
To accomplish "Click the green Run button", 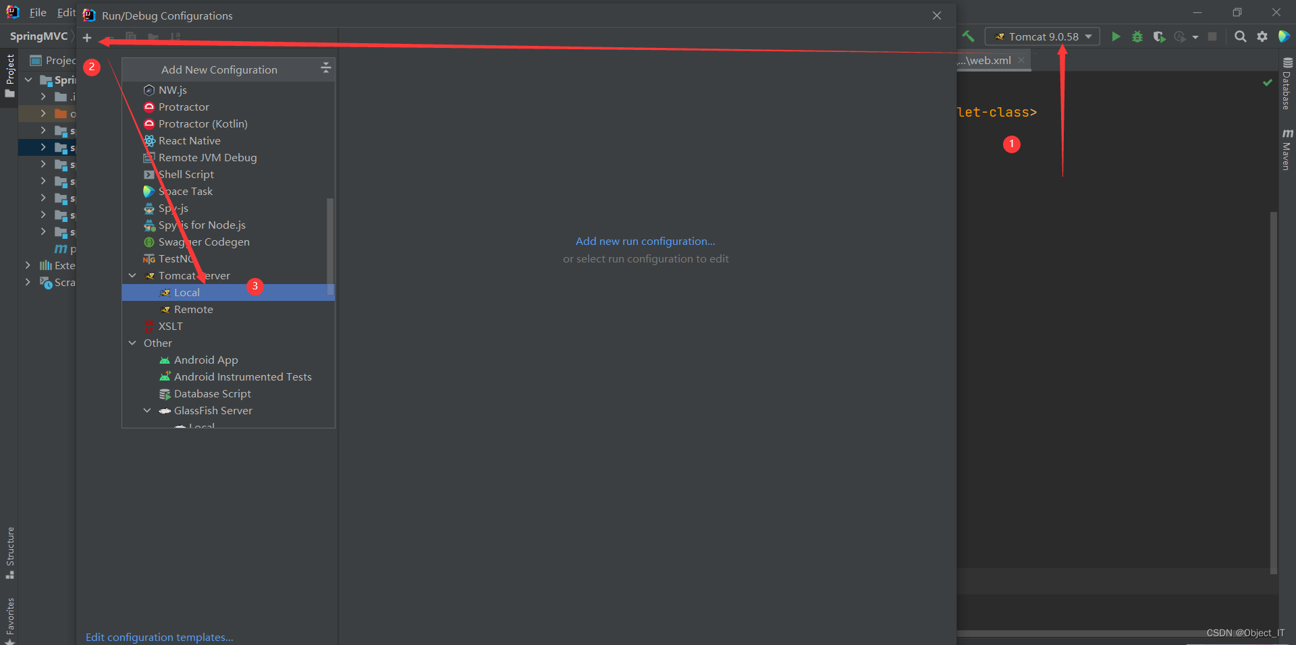I will [x=1116, y=36].
